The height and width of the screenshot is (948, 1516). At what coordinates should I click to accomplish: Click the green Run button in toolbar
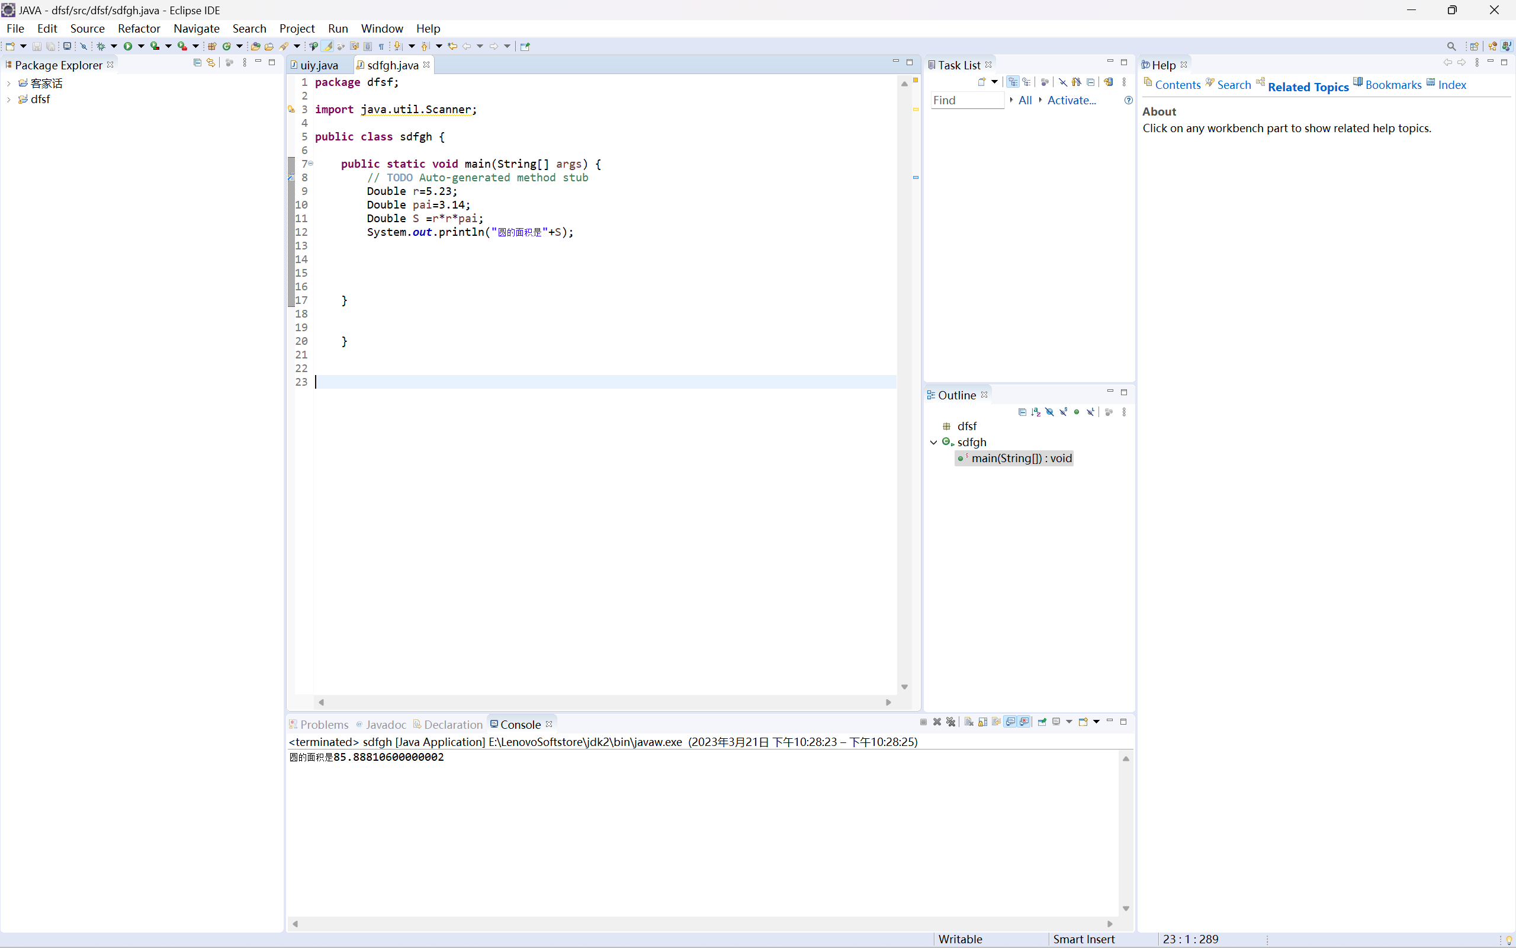[x=128, y=46]
